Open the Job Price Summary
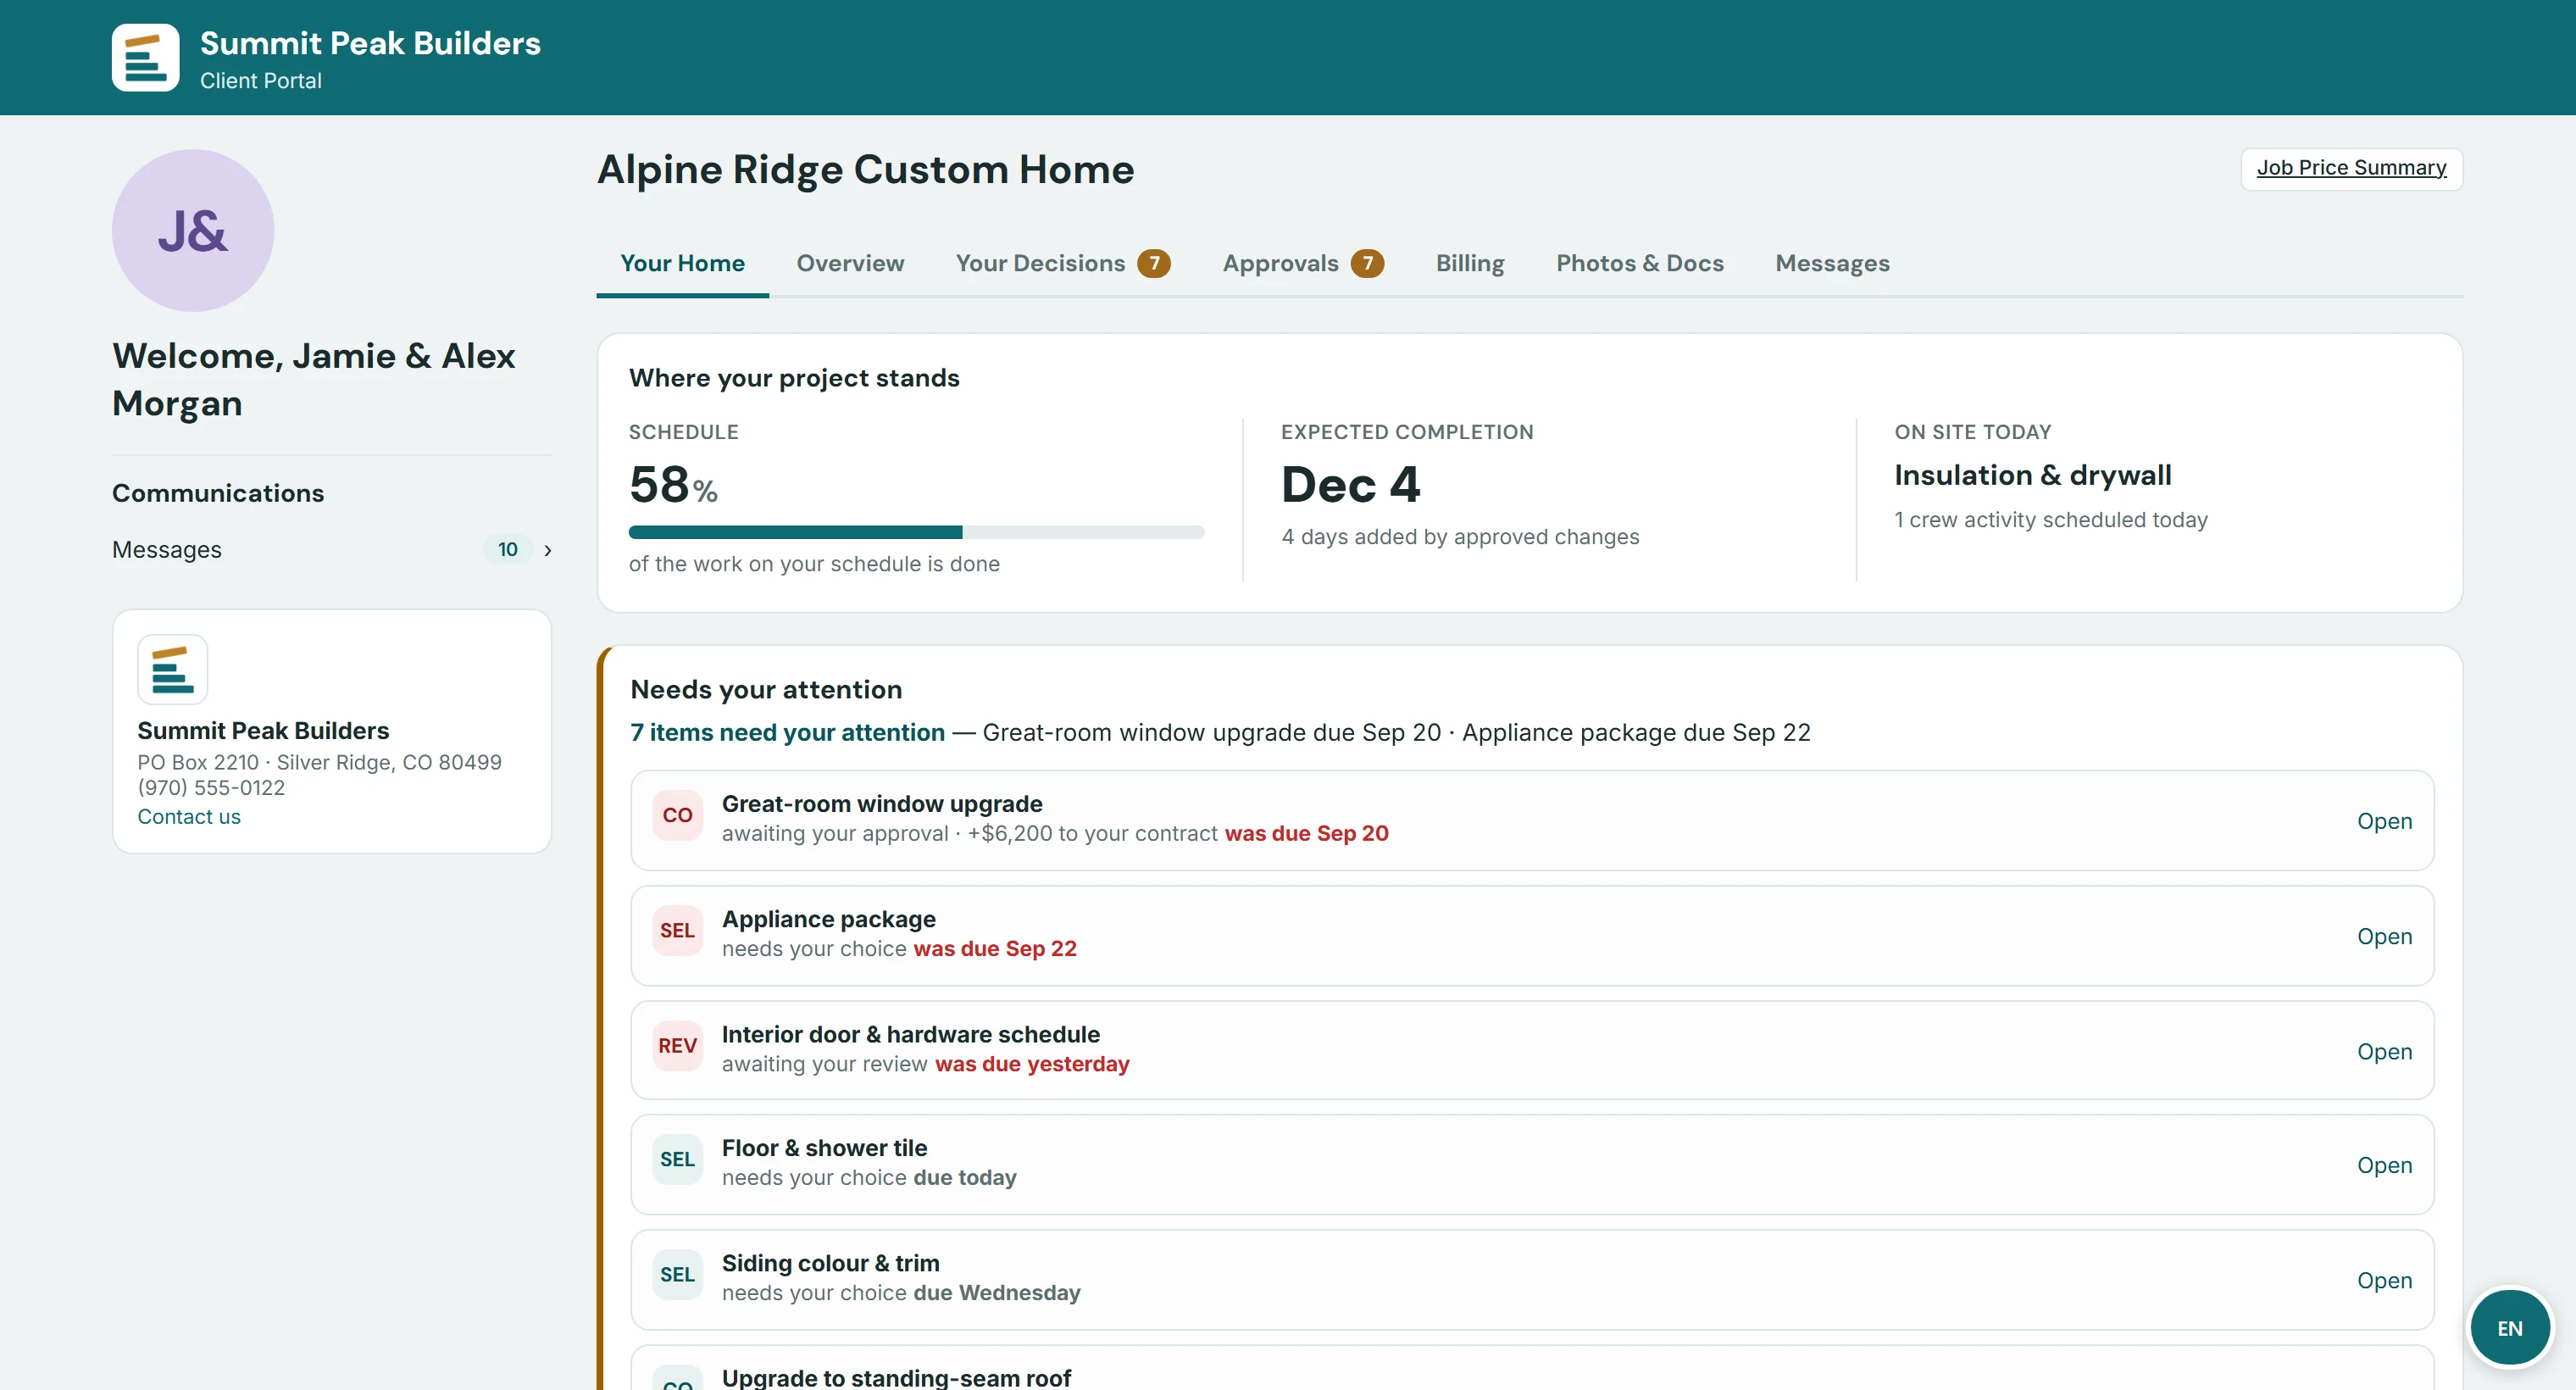Image resolution: width=2576 pixels, height=1390 pixels. coord(2351,168)
